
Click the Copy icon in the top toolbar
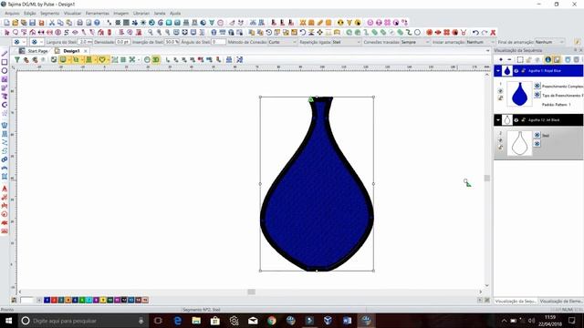point(60,23)
